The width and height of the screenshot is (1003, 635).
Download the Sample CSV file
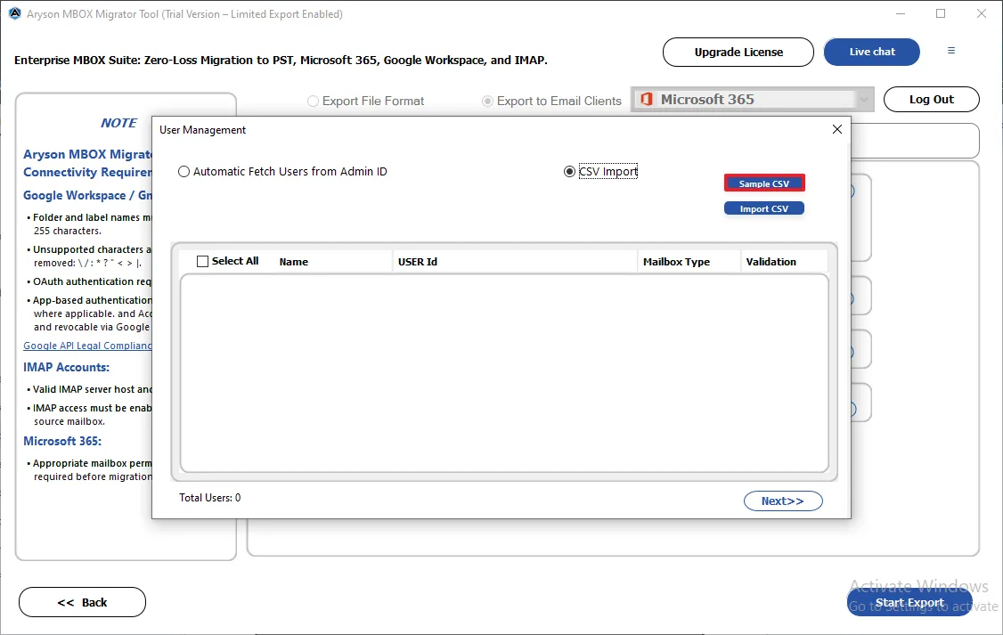pyautogui.click(x=764, y=183)
